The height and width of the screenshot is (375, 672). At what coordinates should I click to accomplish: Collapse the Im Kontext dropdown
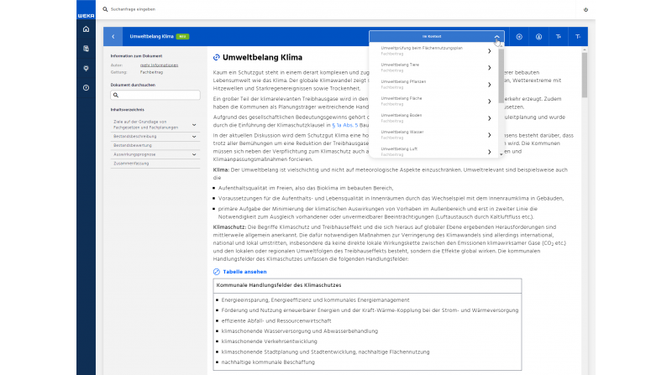[x=496, y=37]
